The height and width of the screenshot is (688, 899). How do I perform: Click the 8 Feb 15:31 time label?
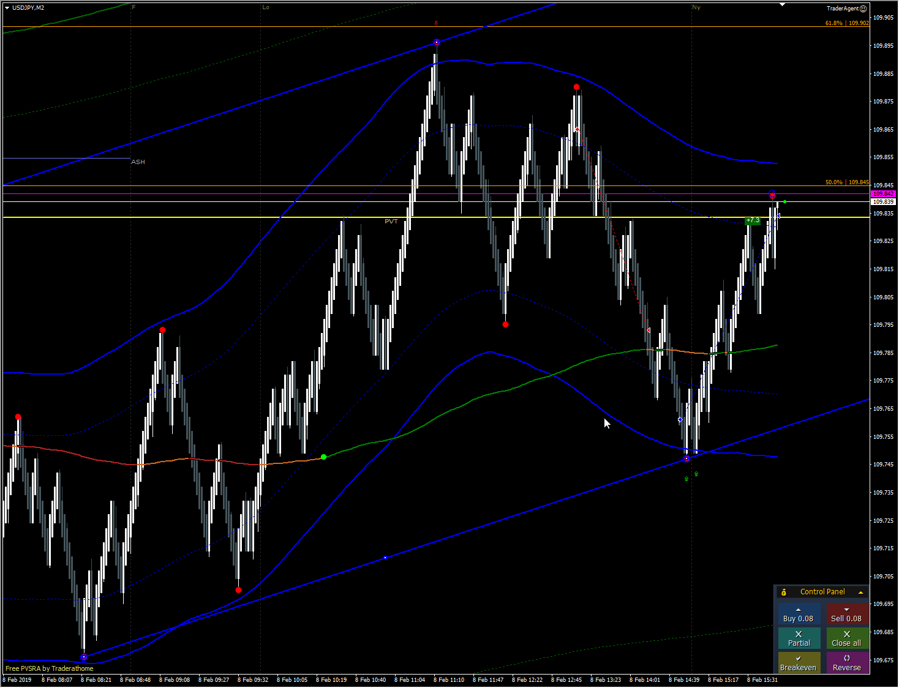762,679
